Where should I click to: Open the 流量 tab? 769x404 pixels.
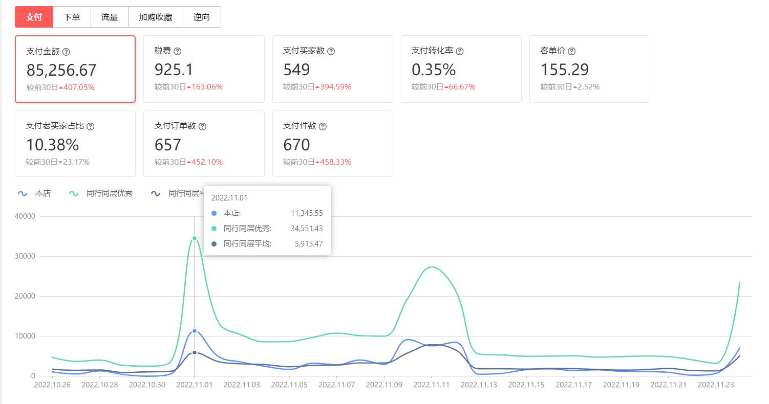109,16
